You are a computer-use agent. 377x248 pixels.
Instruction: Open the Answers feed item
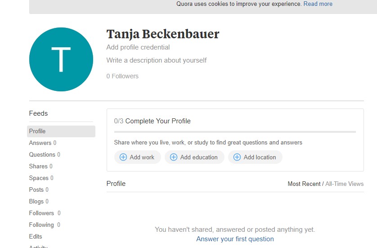click(x=43, y=143)
